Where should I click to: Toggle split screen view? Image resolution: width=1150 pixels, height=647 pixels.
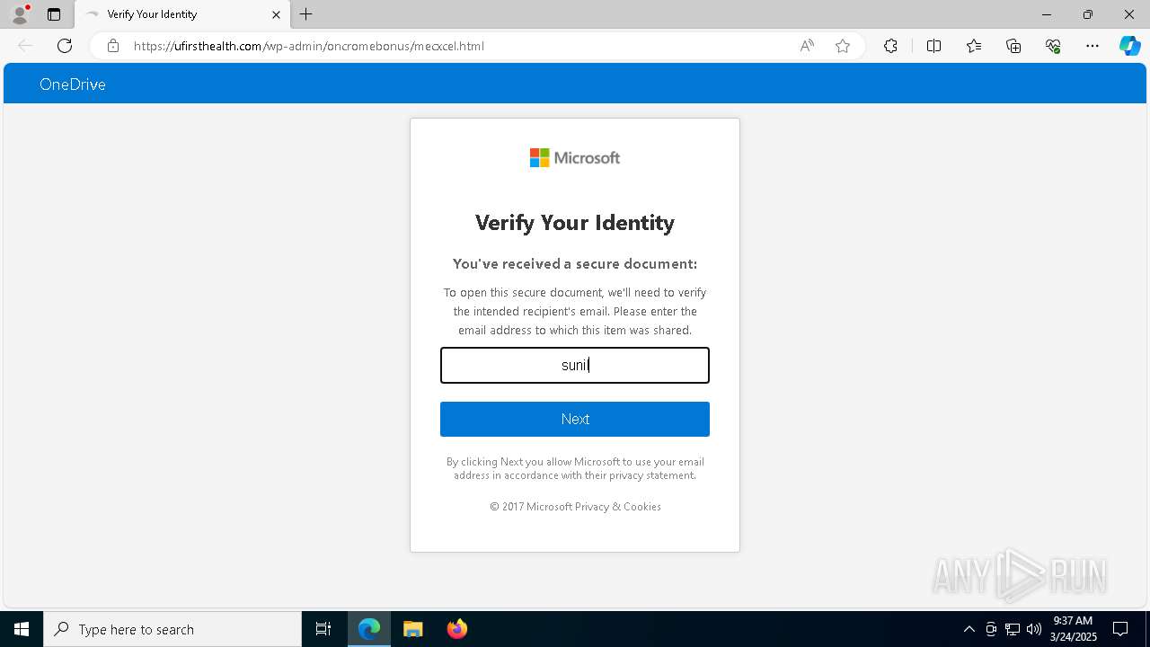pos(933,46)
